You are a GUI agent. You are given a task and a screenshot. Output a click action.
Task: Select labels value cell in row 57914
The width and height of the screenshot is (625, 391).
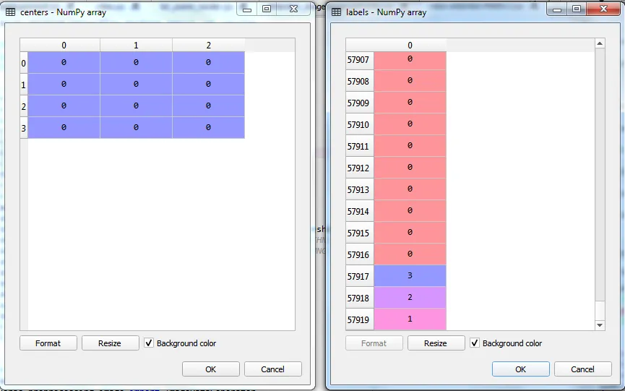click(x=410, y=211)
